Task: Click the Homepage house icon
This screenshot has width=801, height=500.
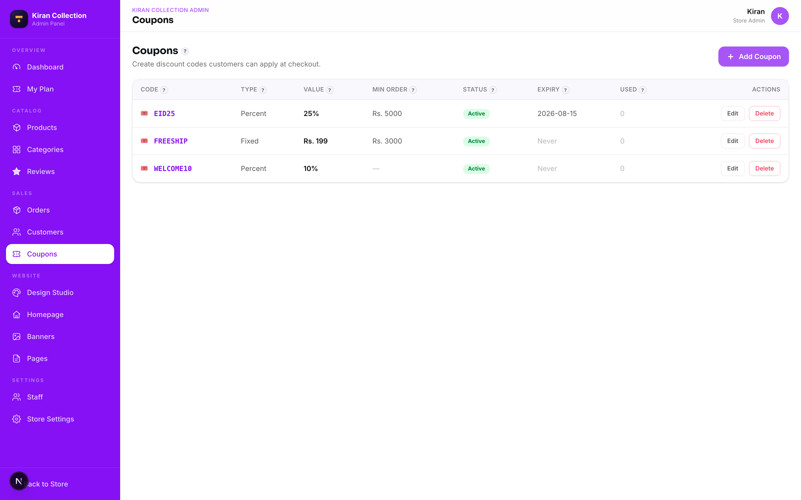Action: click(x=17, y=314)
